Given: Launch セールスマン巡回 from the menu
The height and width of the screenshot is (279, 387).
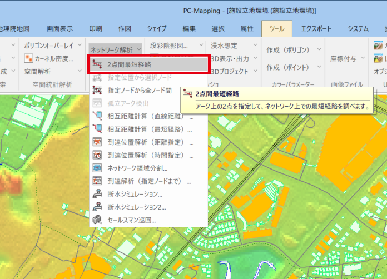Looking at the screenshot, I should (x=131, y=220).
